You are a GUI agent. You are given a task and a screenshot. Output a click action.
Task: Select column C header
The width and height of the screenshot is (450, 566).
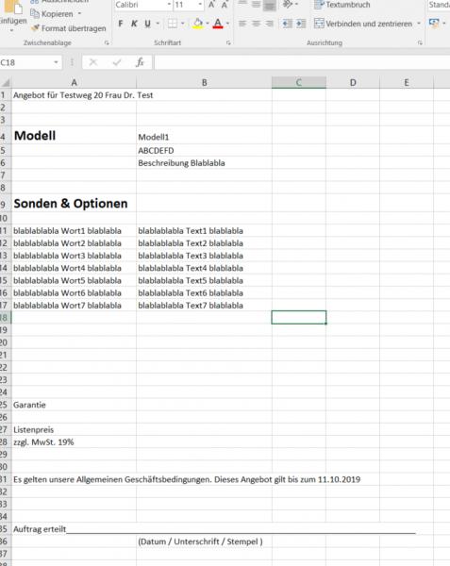(x=299, y=83)
